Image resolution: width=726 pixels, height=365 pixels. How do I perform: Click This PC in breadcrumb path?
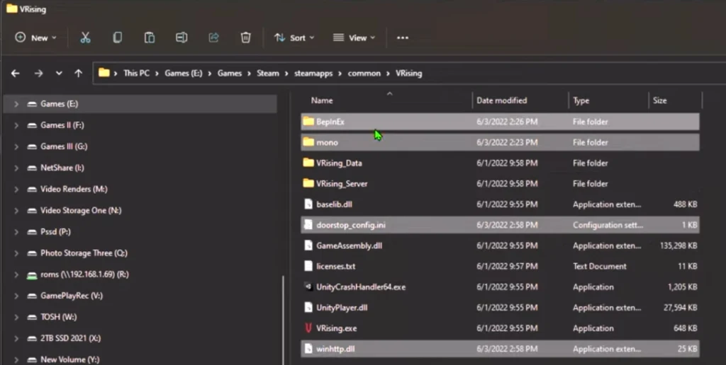click(137, 74)
